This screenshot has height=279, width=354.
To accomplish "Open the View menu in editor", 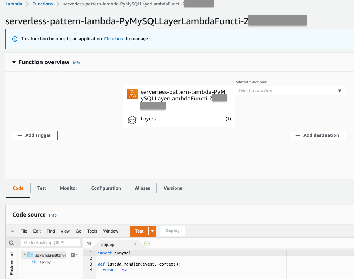I will coord(65,231).
